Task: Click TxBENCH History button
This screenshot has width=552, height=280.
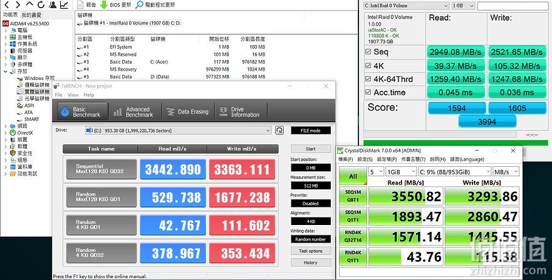Action: (x=311, y=262)
